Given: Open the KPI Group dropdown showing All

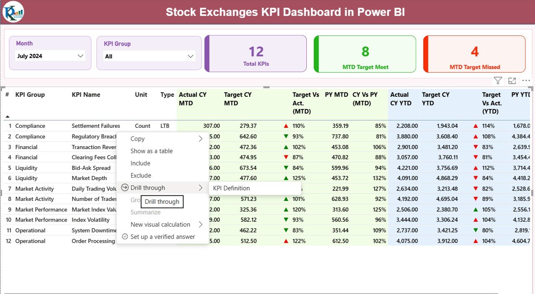Looking at the screenshot, I should coord(149,56).
